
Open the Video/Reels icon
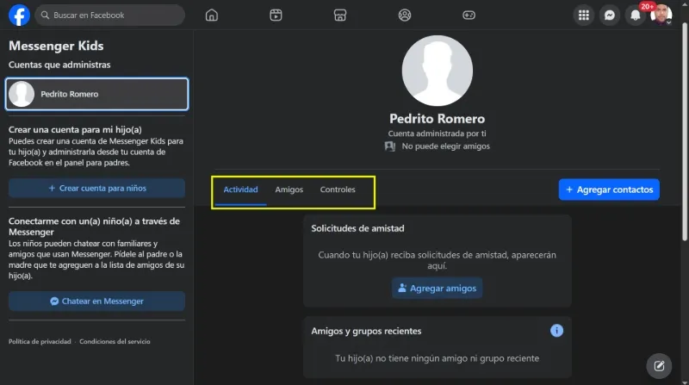tap(276, 15)
